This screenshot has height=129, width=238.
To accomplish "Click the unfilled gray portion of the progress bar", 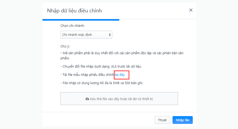I will click(x=158, y=19).
